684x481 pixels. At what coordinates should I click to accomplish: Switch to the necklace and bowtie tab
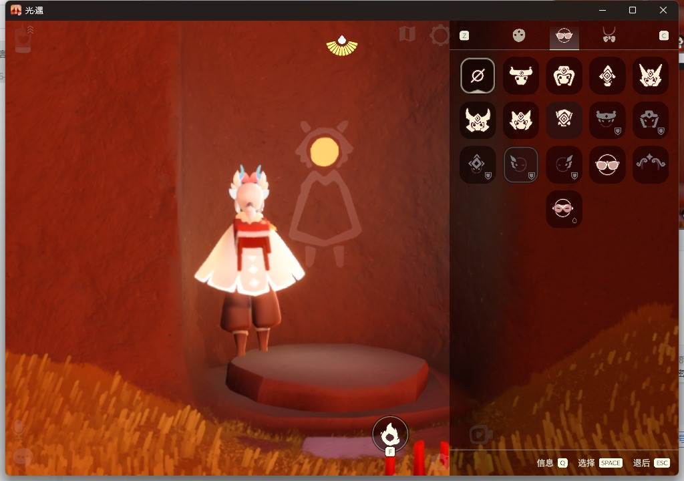[x=609, y=35]
